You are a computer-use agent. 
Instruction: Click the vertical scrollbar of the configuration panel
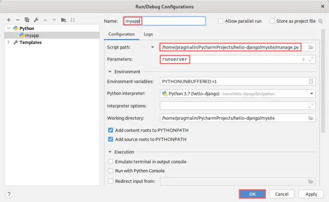tap(323, 81)
